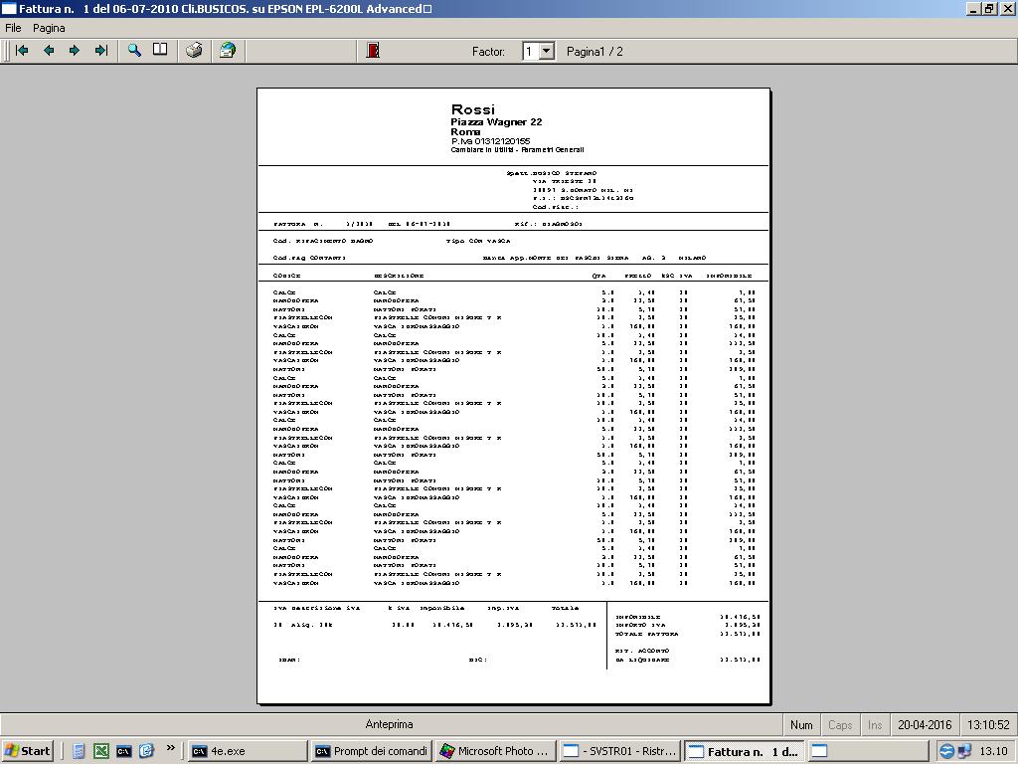This screenshot has width=1018, height=764.
Task: Click the Pagina1 / 2 indicator
Action: (x=594, y=52)
